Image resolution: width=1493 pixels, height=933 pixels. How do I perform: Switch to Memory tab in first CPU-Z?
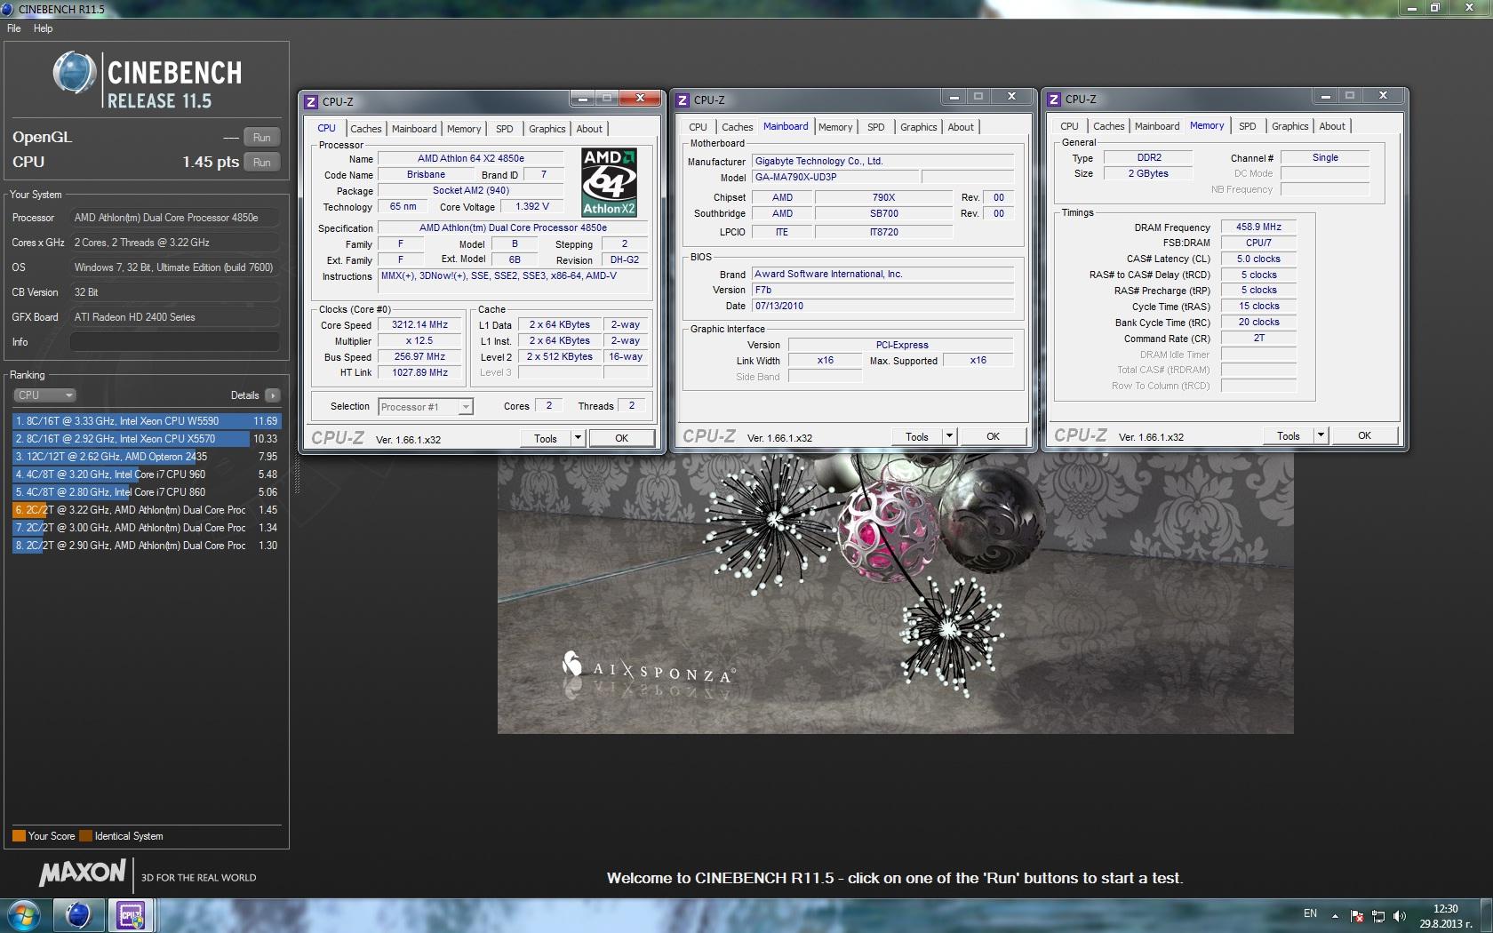tap(464, 129)
